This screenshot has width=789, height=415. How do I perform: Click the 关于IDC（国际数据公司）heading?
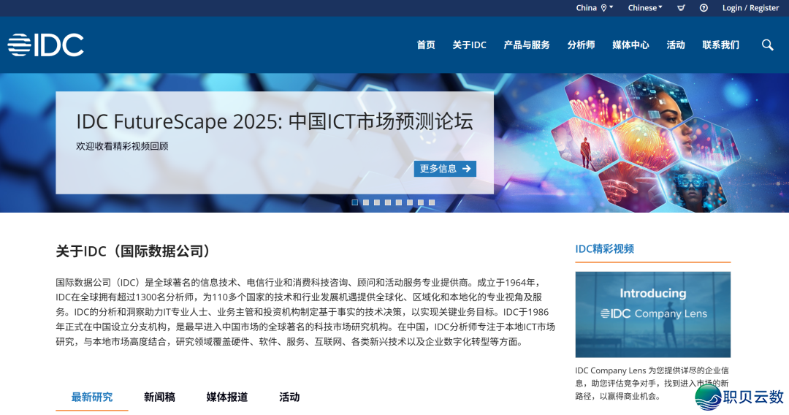point(134,251)
